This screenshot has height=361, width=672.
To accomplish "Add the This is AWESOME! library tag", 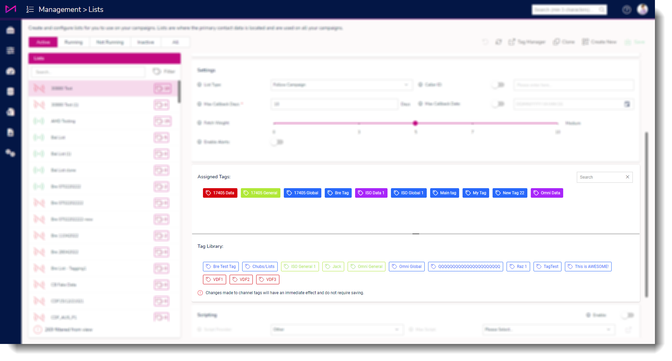I will (x=588, y=267).
